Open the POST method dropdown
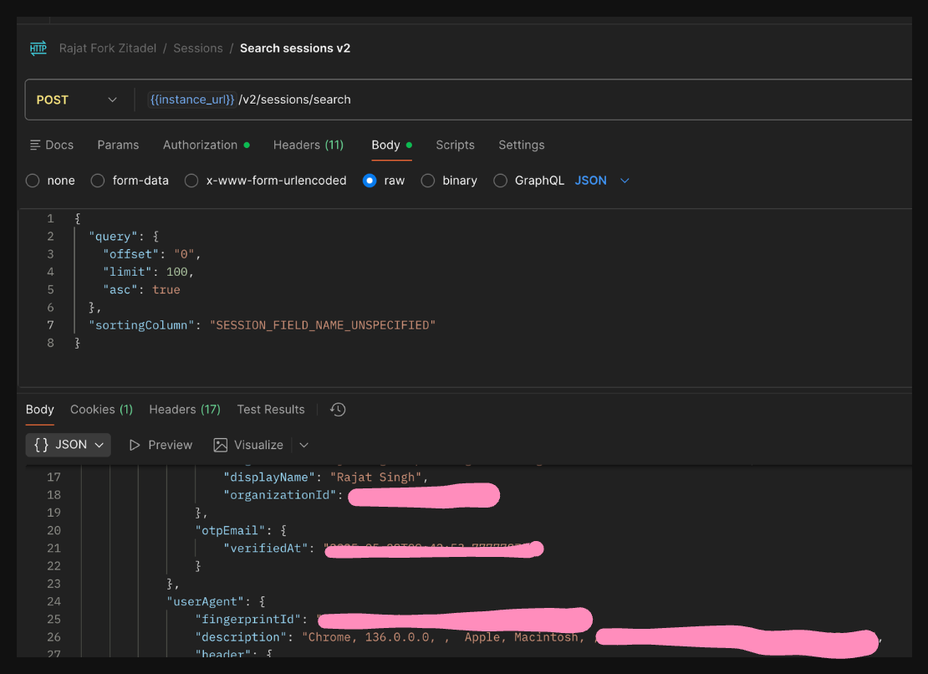The image size is (928, 674). tap(77, 100)
